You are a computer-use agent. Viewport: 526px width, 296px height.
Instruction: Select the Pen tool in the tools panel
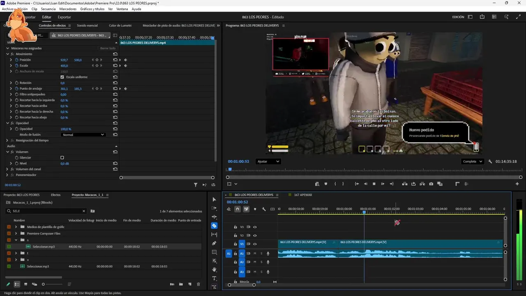pos(214,243)
